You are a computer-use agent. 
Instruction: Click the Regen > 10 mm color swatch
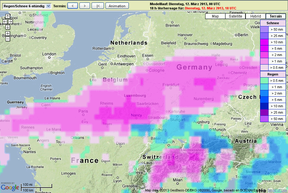(264, 106)
